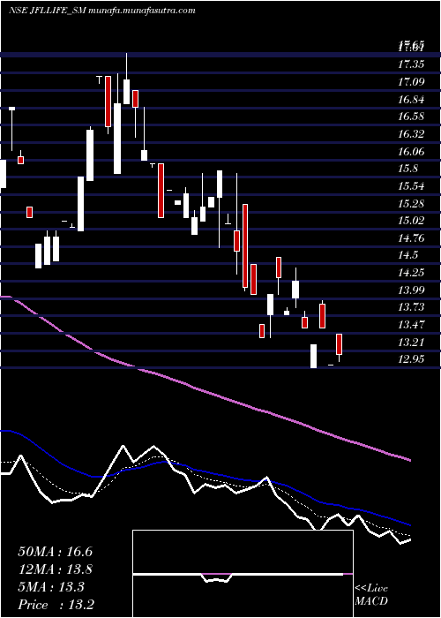The width and height of the screenshot is (441, 618).
Task: Click the '<<Live MACD' label
Action: [371, 595]
